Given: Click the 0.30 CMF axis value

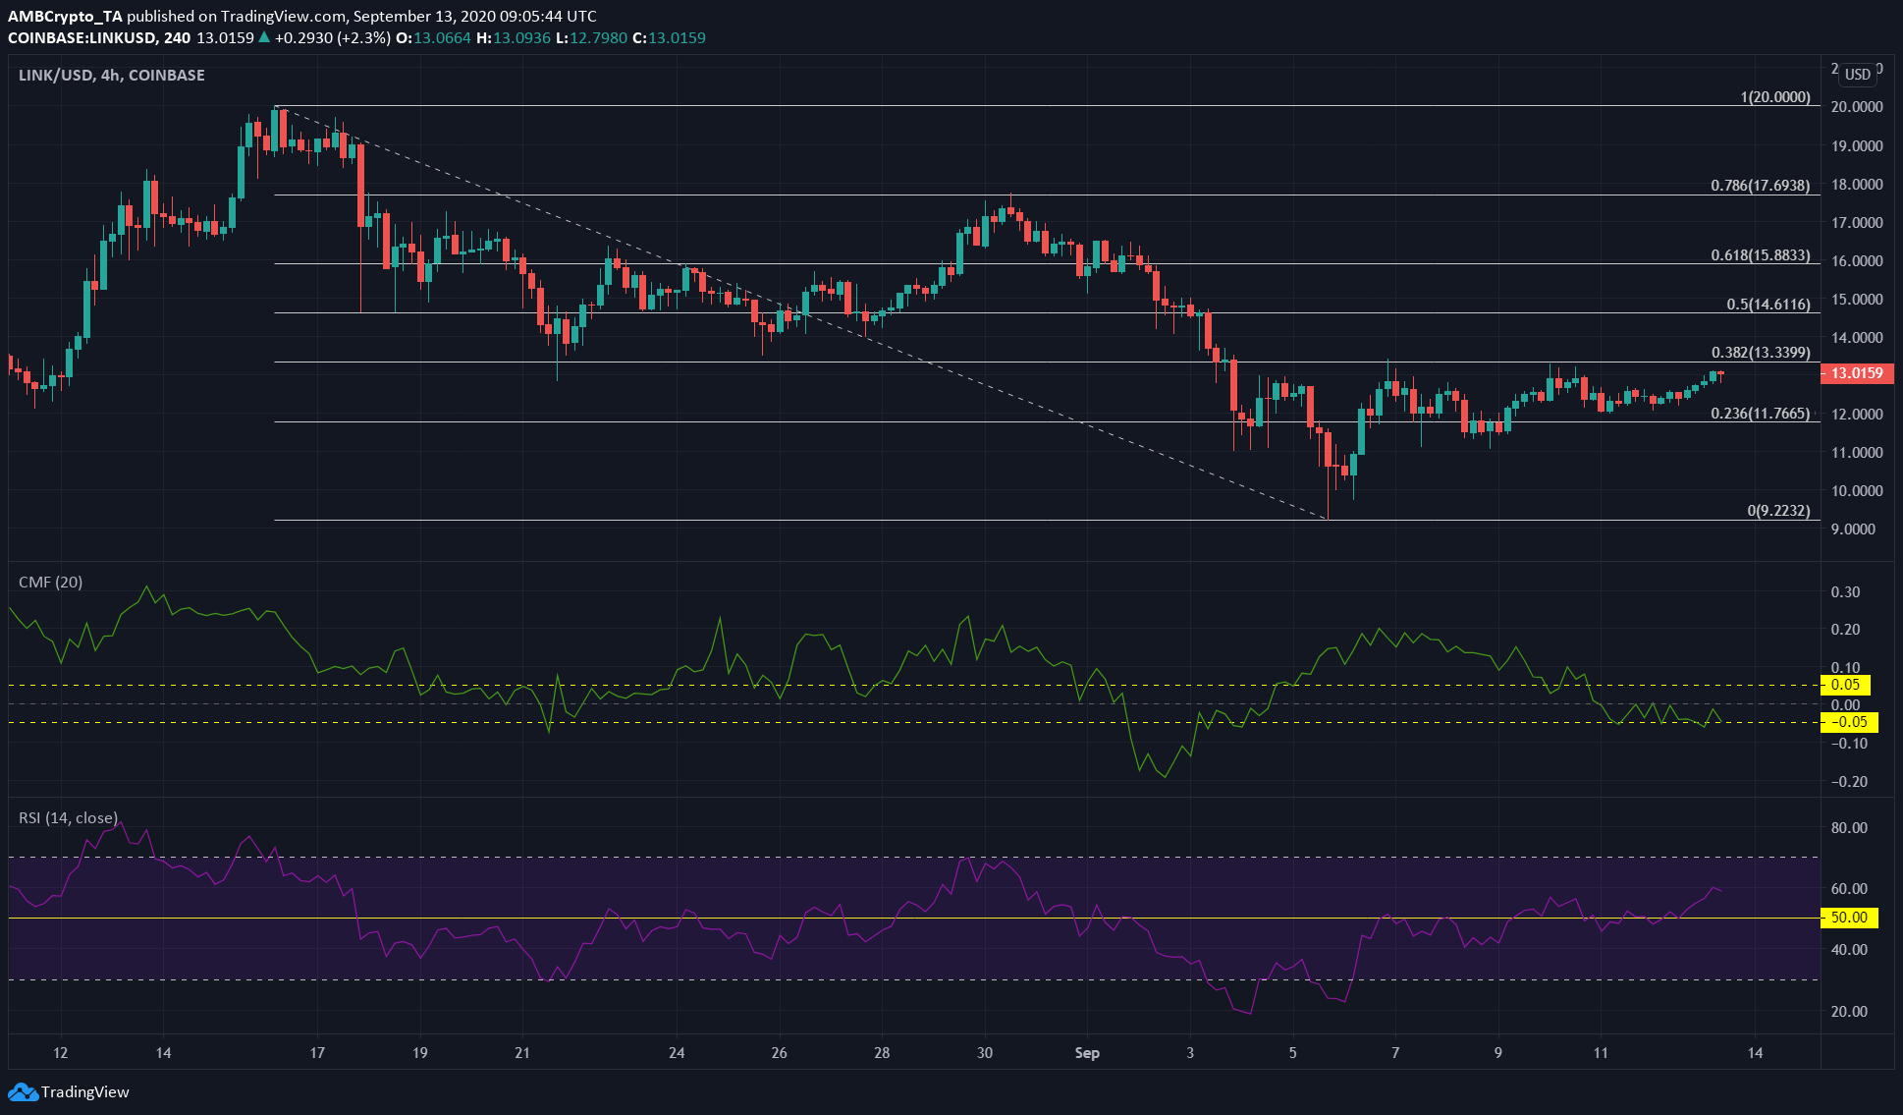Looking at the screenshot, I should (x=1845, y=592).
